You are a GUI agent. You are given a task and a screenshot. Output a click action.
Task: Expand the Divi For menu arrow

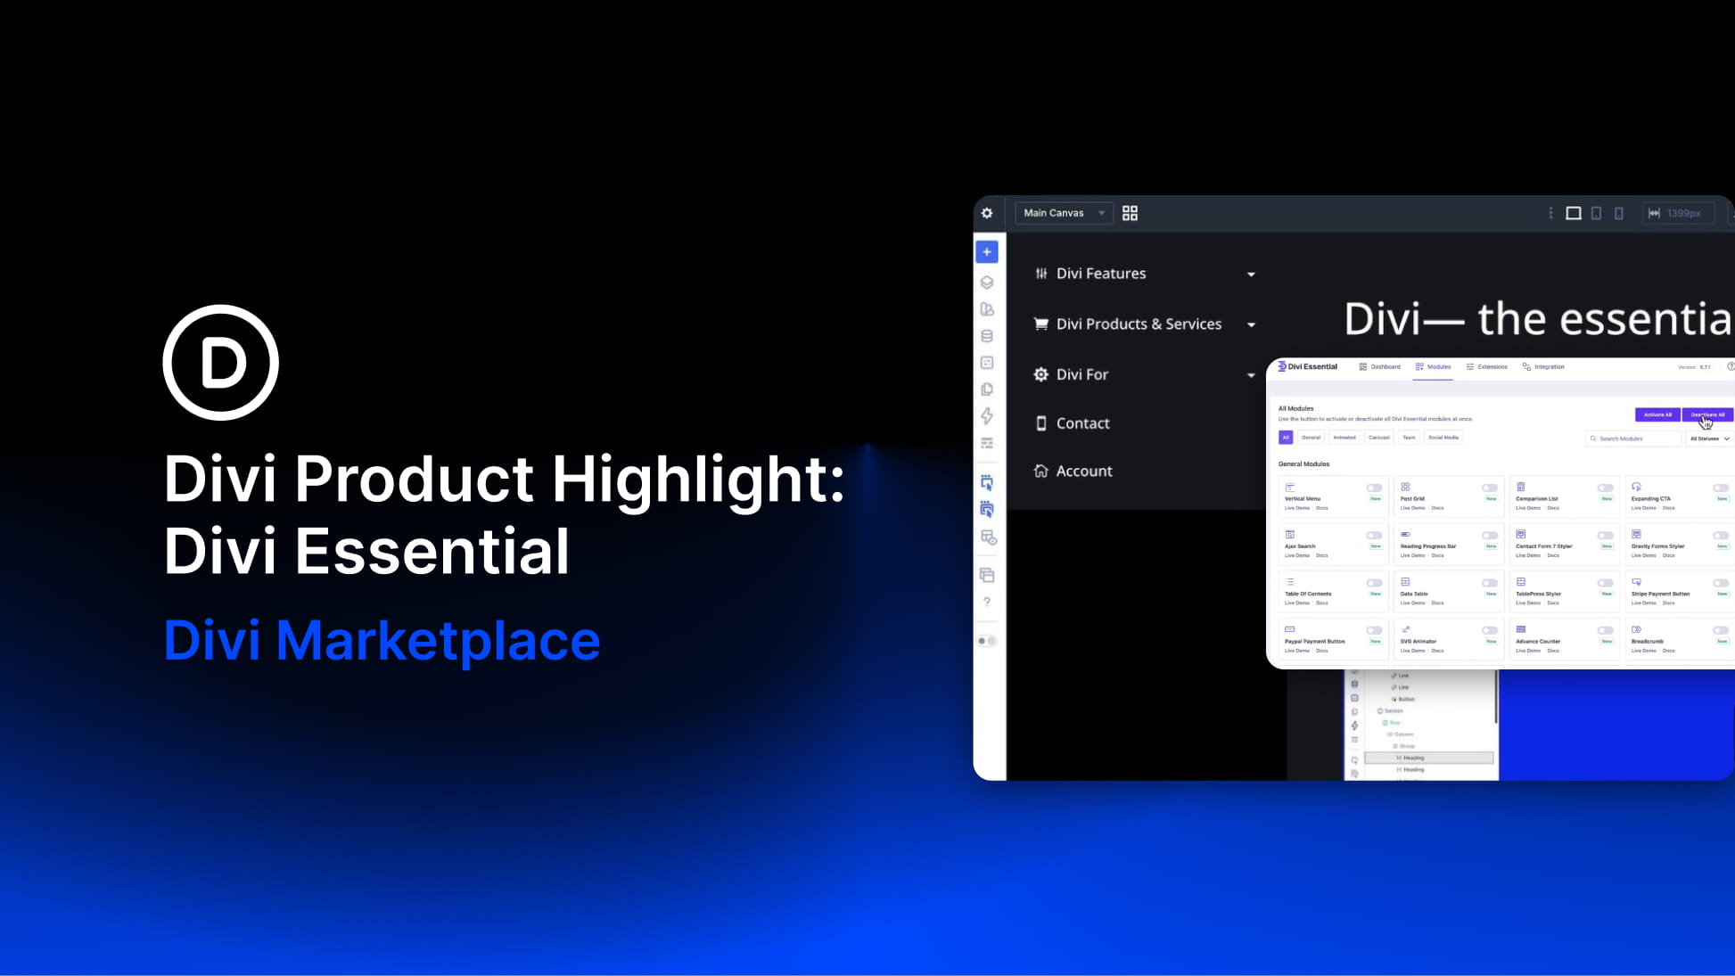pyautogui.click(x=1251, y=375)
